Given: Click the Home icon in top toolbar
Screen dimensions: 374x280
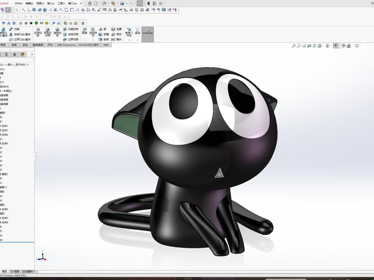Looking at the screenshot, I should tap(89, 3).
